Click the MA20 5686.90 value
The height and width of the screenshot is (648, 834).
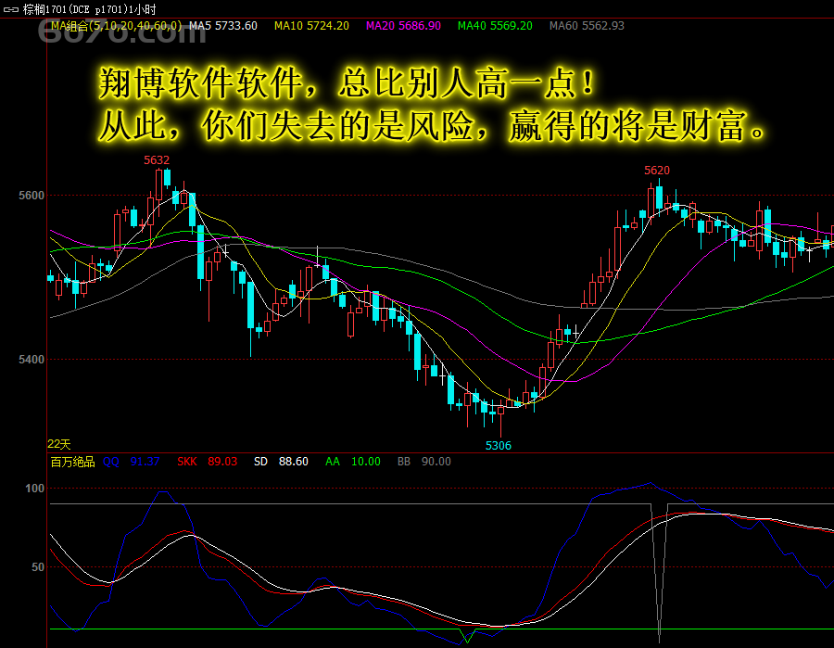[x=403, y=26]
